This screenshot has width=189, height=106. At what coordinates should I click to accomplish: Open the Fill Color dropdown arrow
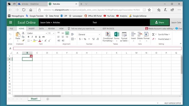click(x=37, y=41)
